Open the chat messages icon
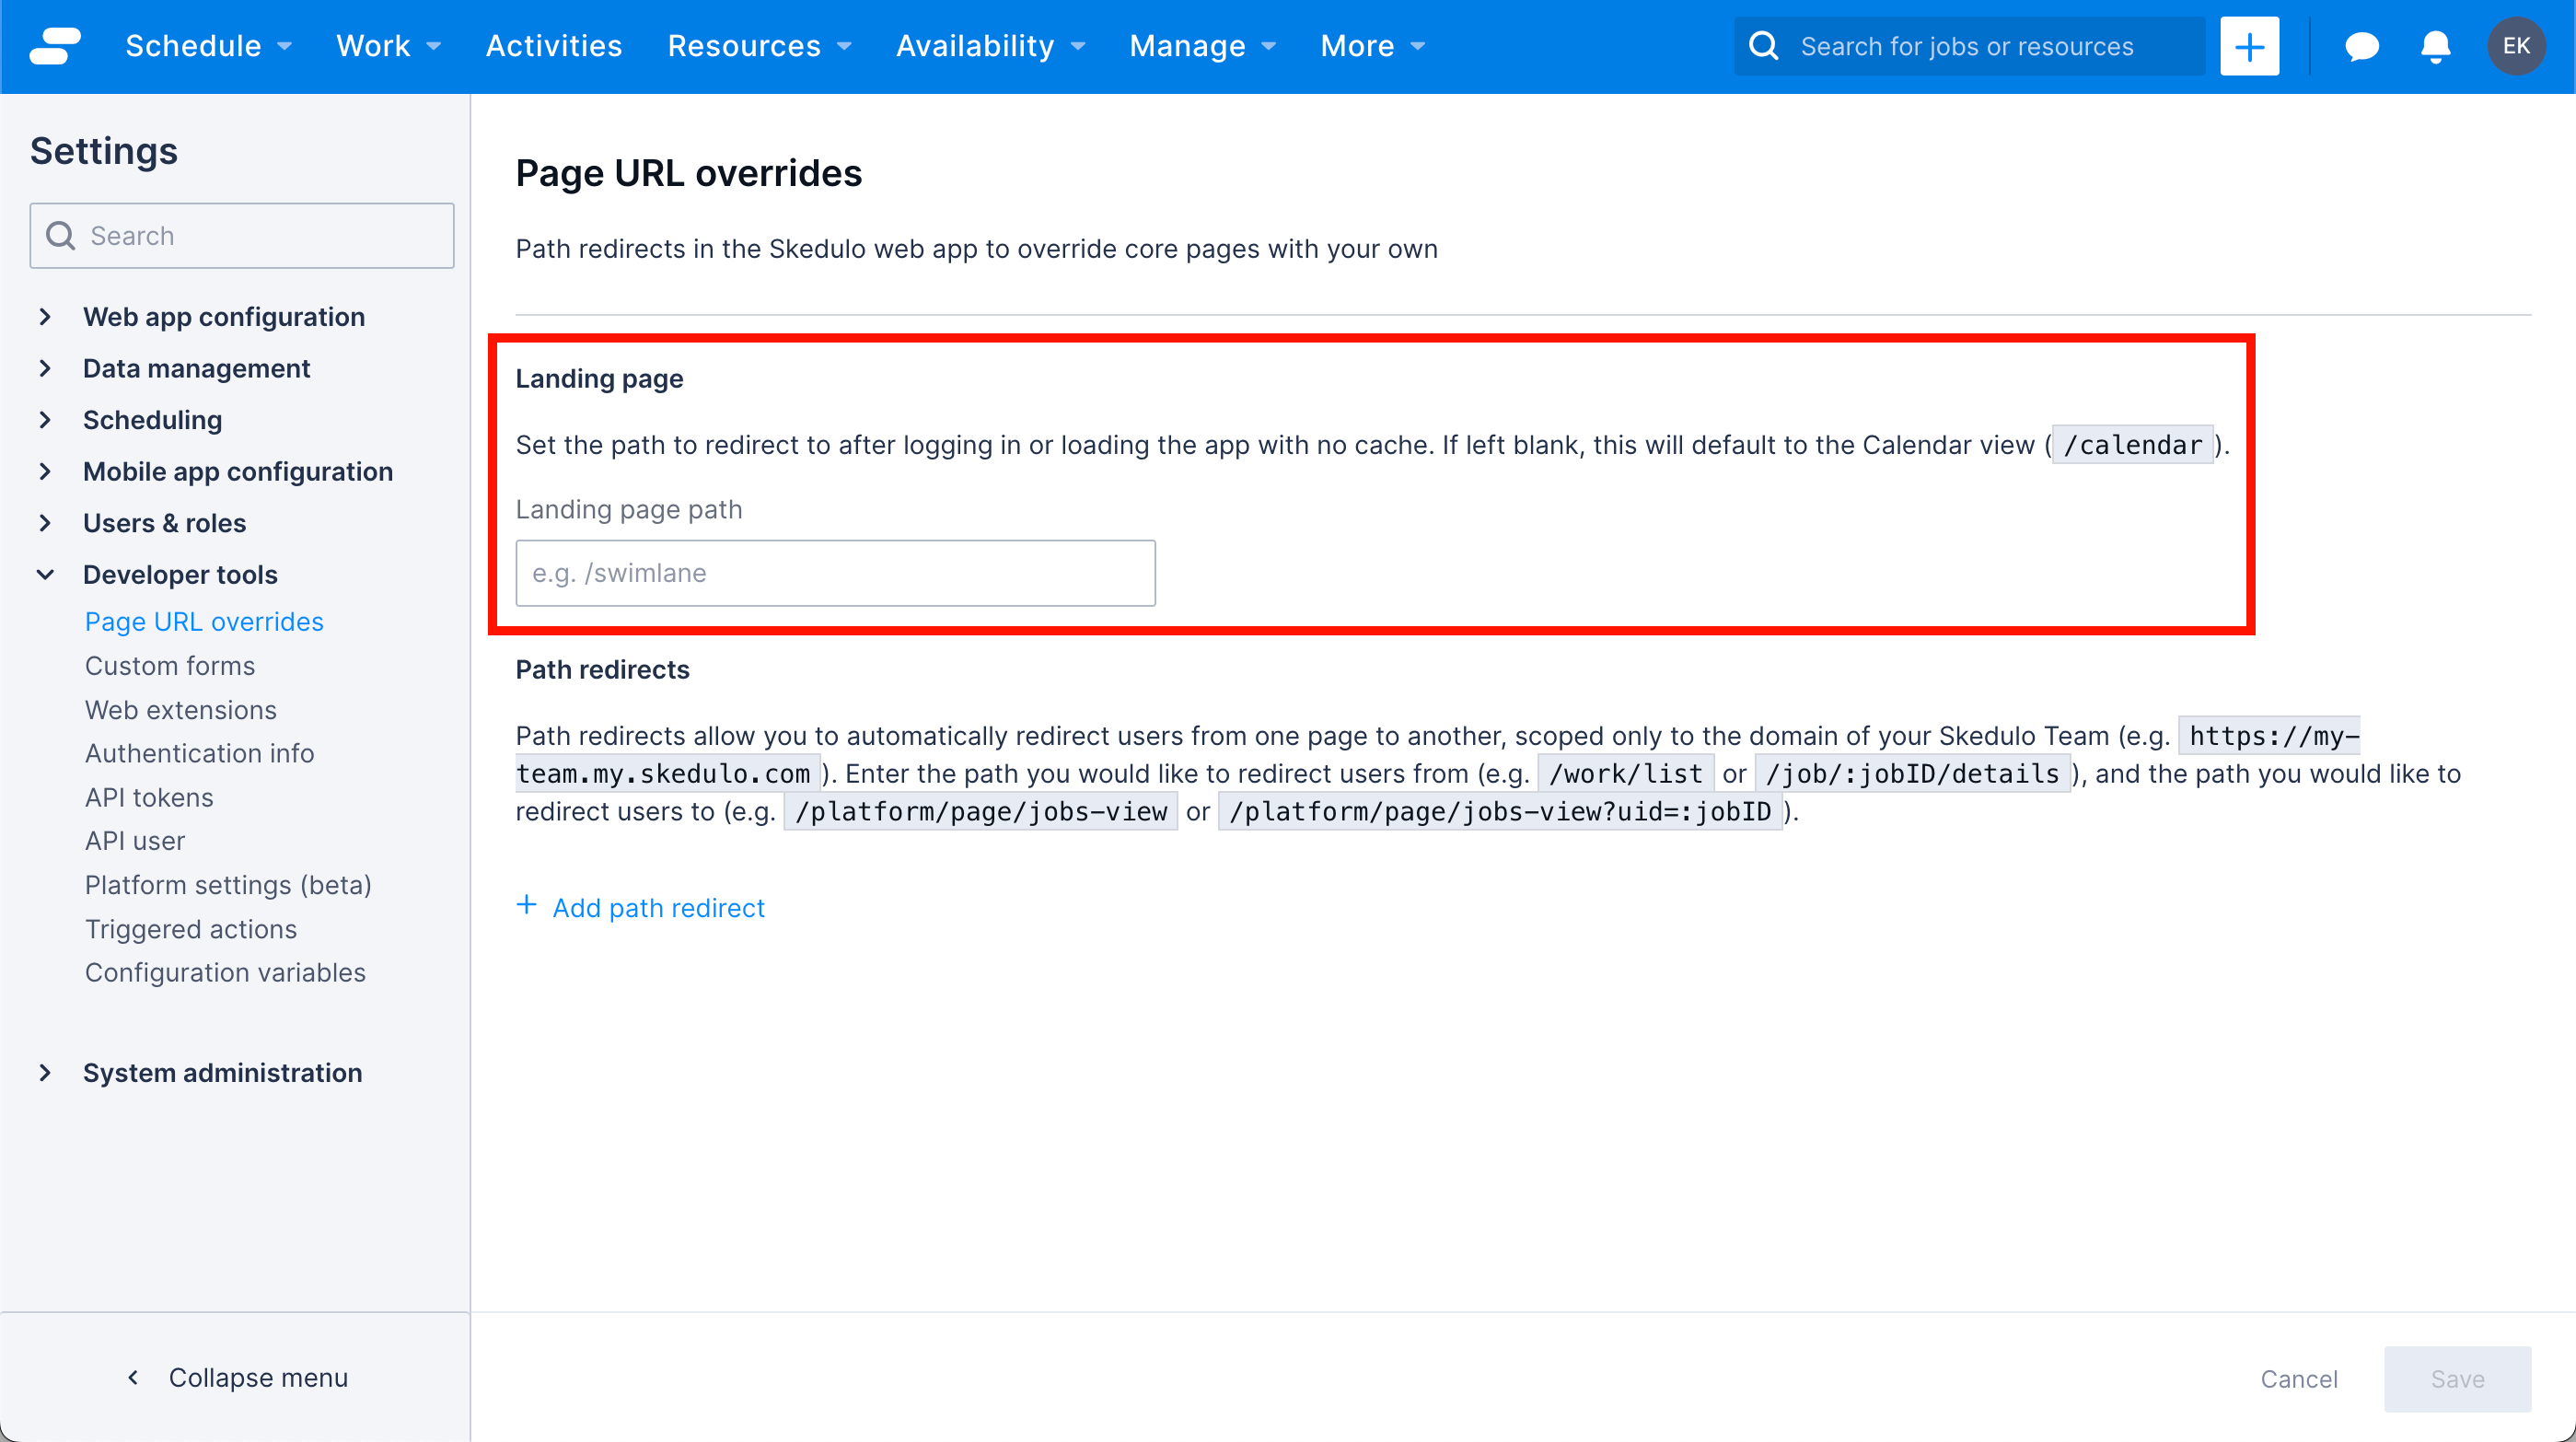 [x=2361, y=46]
